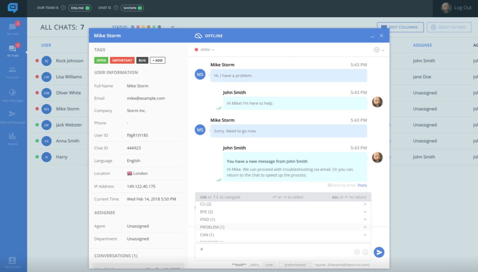The image size is (478, 272).
Task: Toggle team ONLINE status switch
Action: tap(80, 8)
